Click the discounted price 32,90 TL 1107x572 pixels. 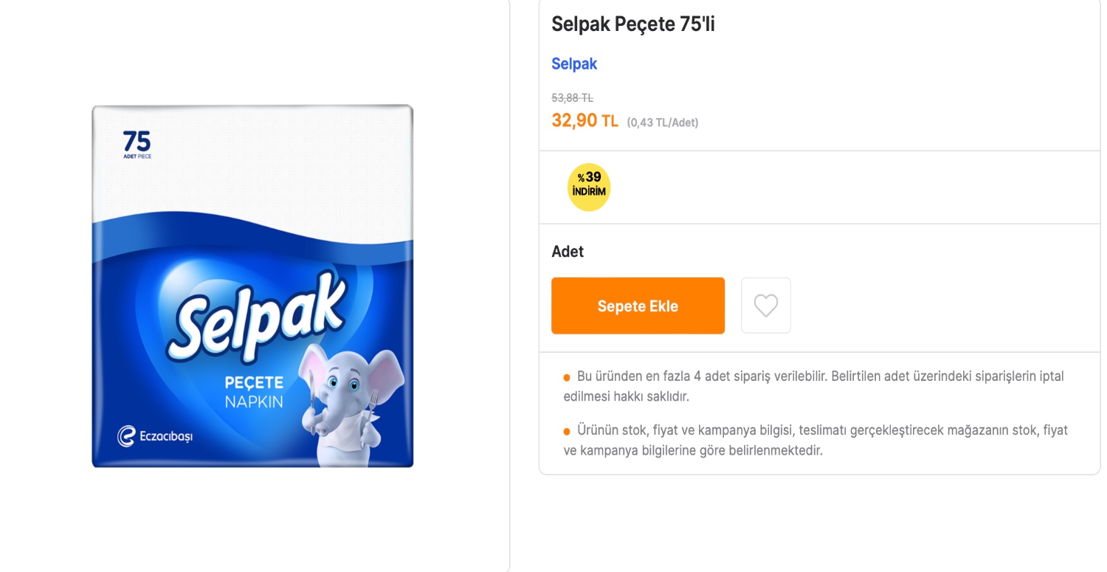coord(585,120)
